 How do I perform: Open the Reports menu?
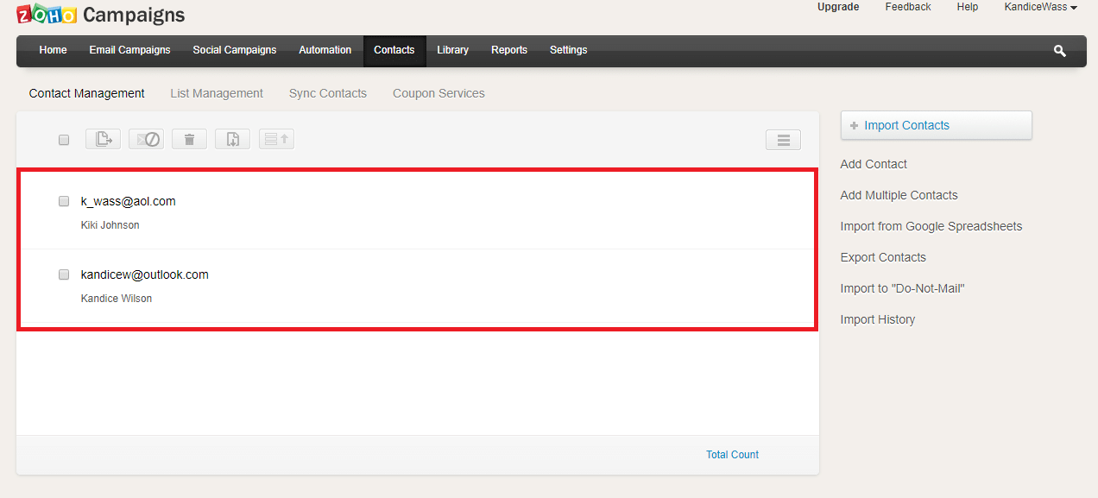pyautogui.click(x=509, y=50)
